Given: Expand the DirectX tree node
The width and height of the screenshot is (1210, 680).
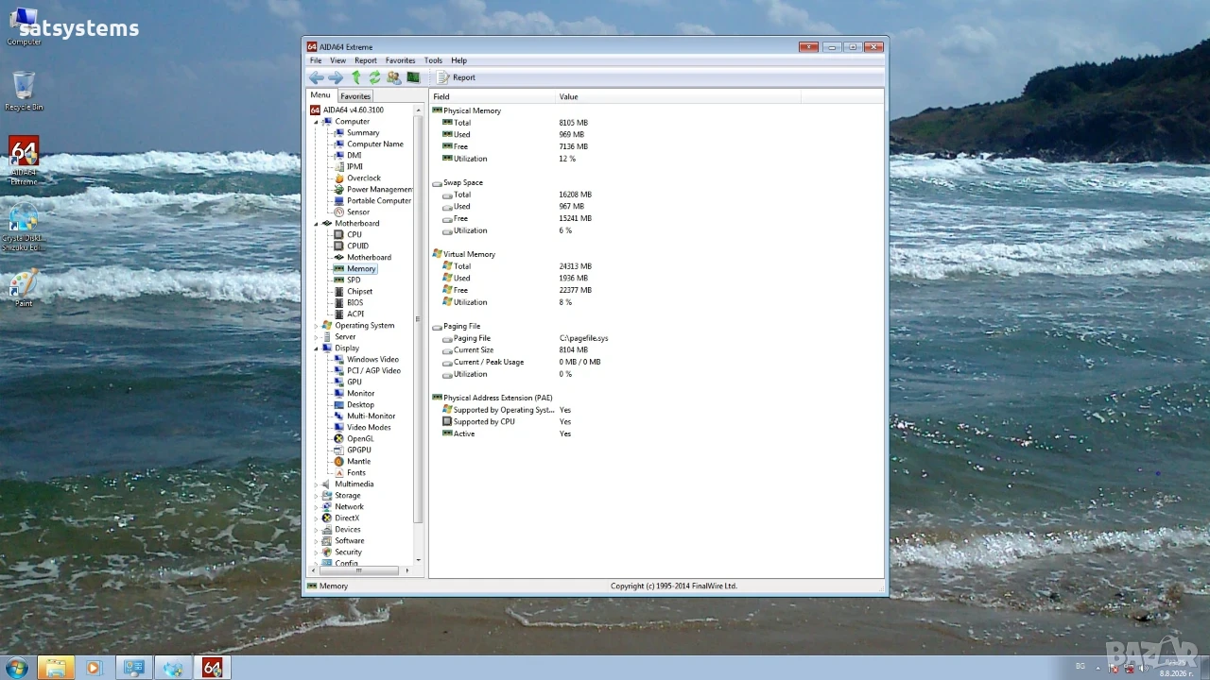Looking at the screenshot, I should (317, 518).
